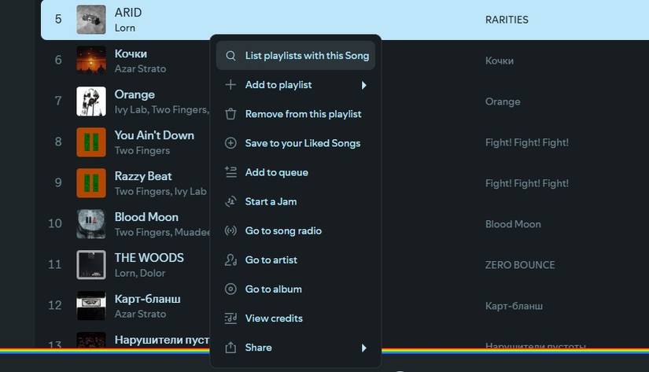649x372 pixels.
Task: Click the Orange track cover art
Action: [91, 101]
